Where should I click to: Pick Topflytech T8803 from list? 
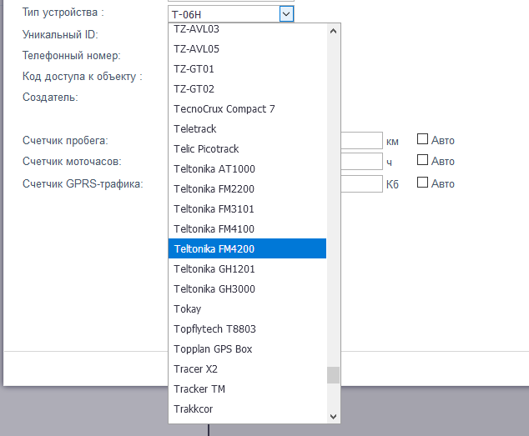tap(214, 328)
